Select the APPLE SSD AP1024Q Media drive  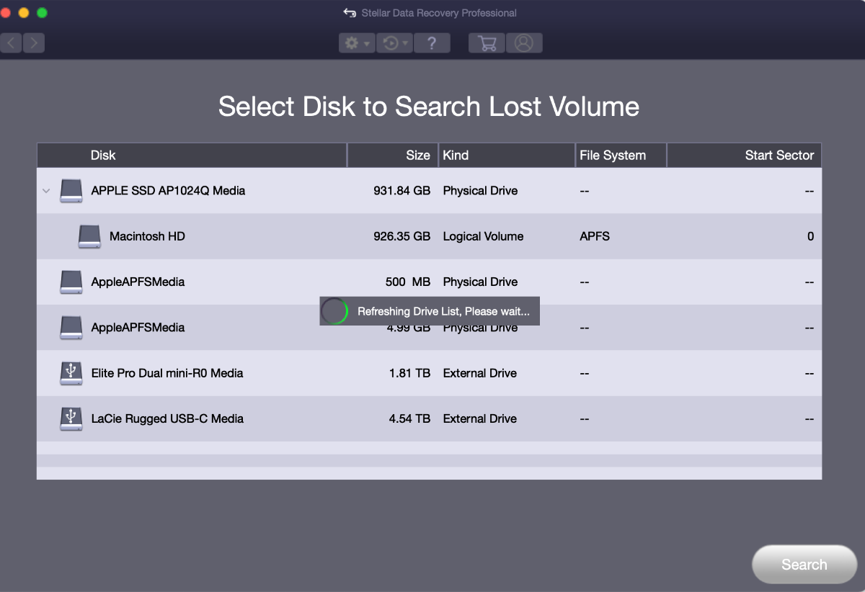tap(168, 191)
